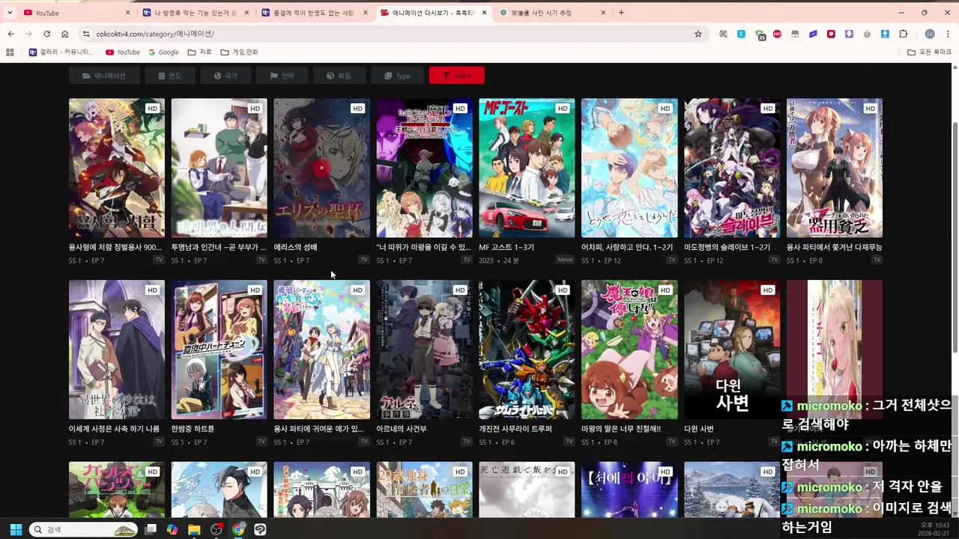View site information icon in address bar

click(x=86, y=34)
